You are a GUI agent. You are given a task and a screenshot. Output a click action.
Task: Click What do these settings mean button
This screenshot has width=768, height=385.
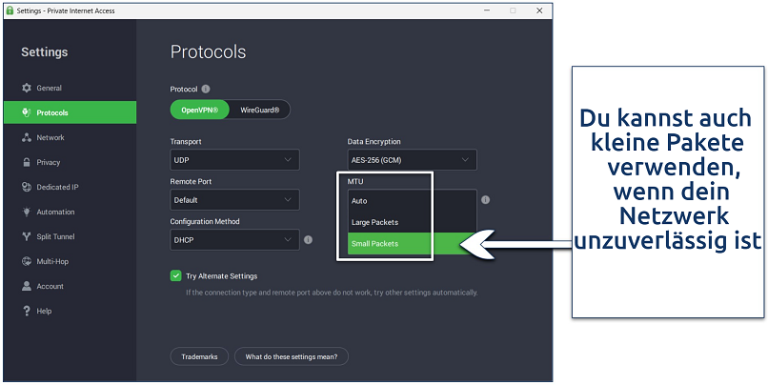click(292, 356)
